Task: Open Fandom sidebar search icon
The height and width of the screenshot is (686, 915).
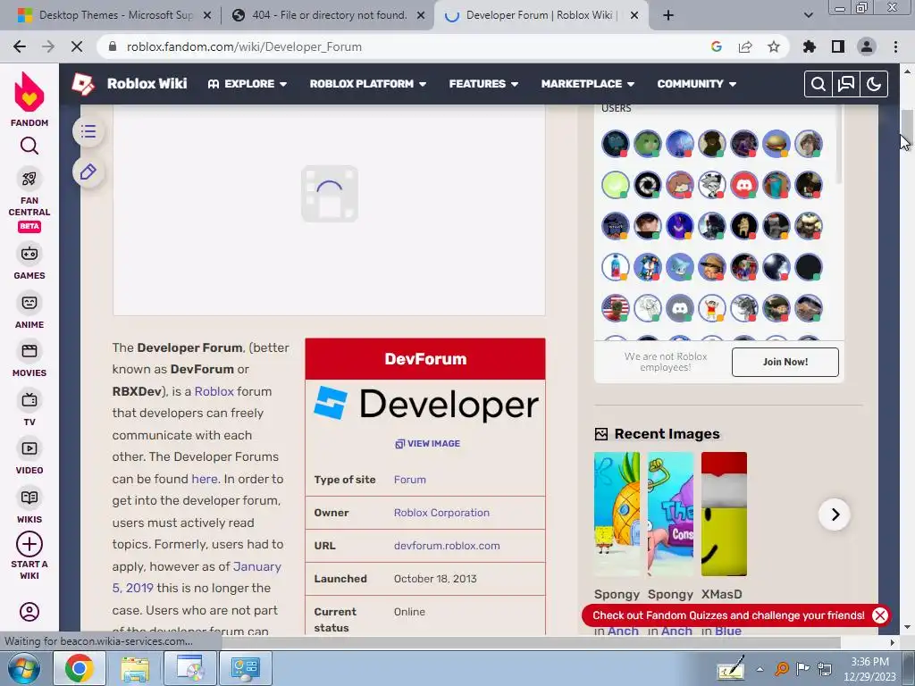Action: 29,146
